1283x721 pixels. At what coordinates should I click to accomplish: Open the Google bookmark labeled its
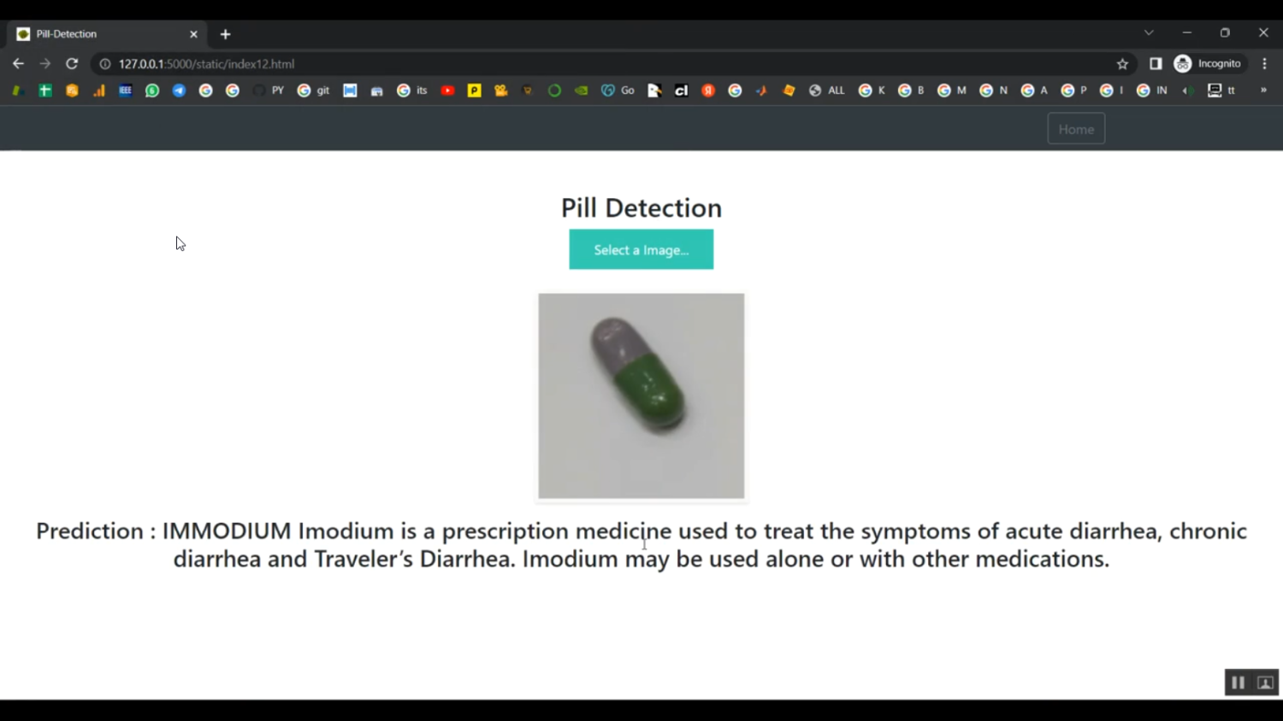point(412,91)
